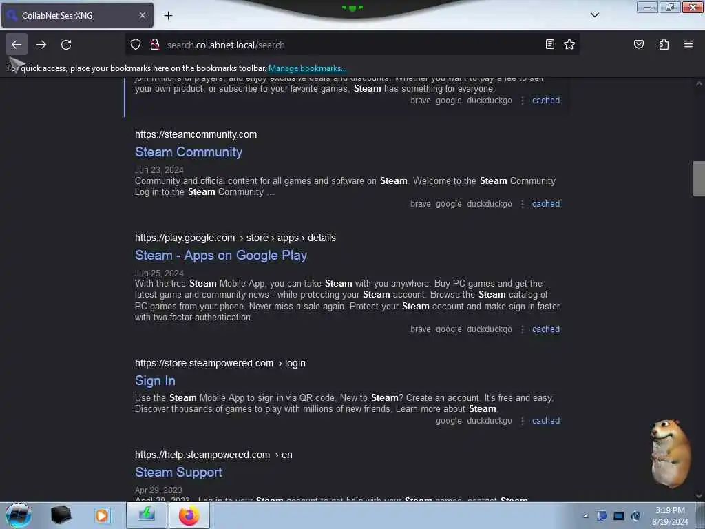This screenshot has height=529, width=705.
Task: Save page to Pocket icon
Action: [638, 44]
